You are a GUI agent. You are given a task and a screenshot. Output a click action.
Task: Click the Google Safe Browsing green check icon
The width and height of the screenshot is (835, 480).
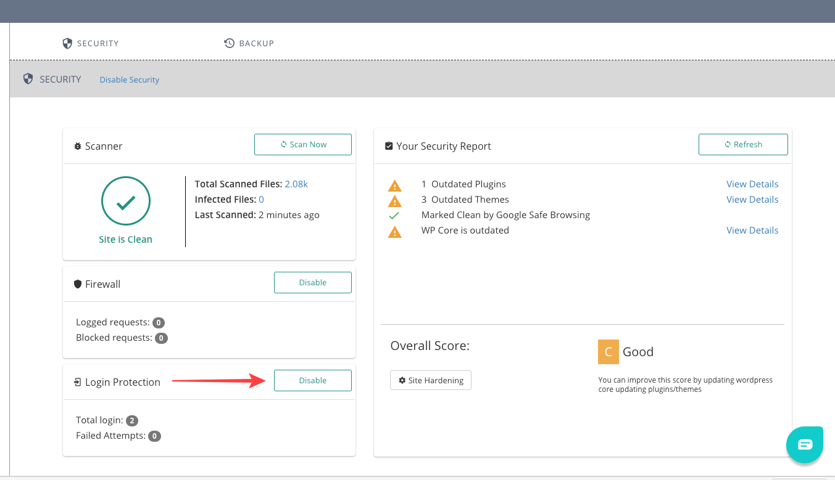click(394, 216)
